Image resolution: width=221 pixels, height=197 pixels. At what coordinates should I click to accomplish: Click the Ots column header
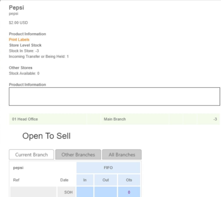[129, 180]
